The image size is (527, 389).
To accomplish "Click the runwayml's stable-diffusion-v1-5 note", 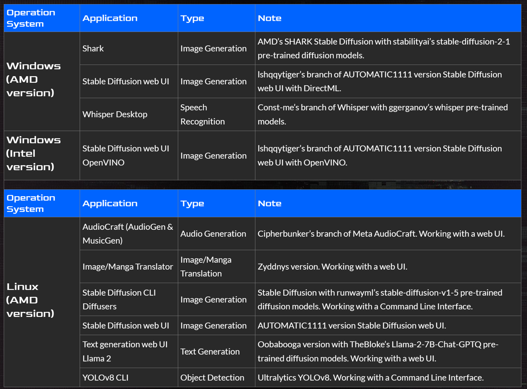I will point(388,299).
